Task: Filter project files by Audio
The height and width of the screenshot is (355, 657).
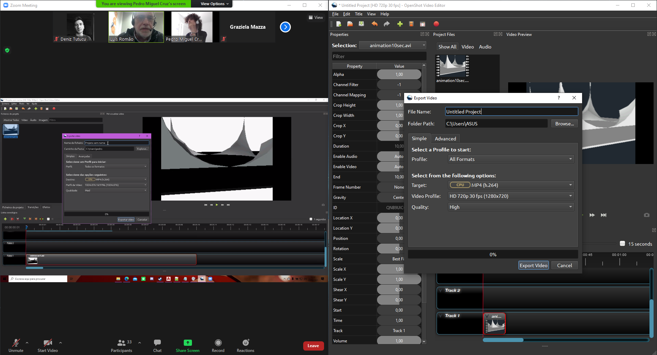Action: pyautogui.click(x=485, y=47)
